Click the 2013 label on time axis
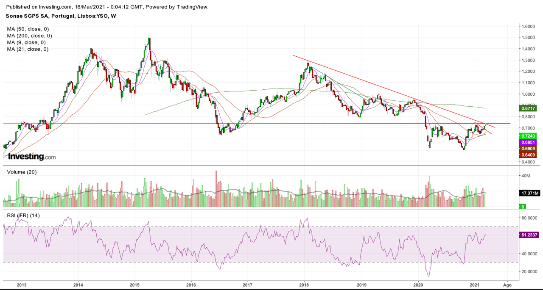This screenshot has height=290, width=543. click(21, 285)
